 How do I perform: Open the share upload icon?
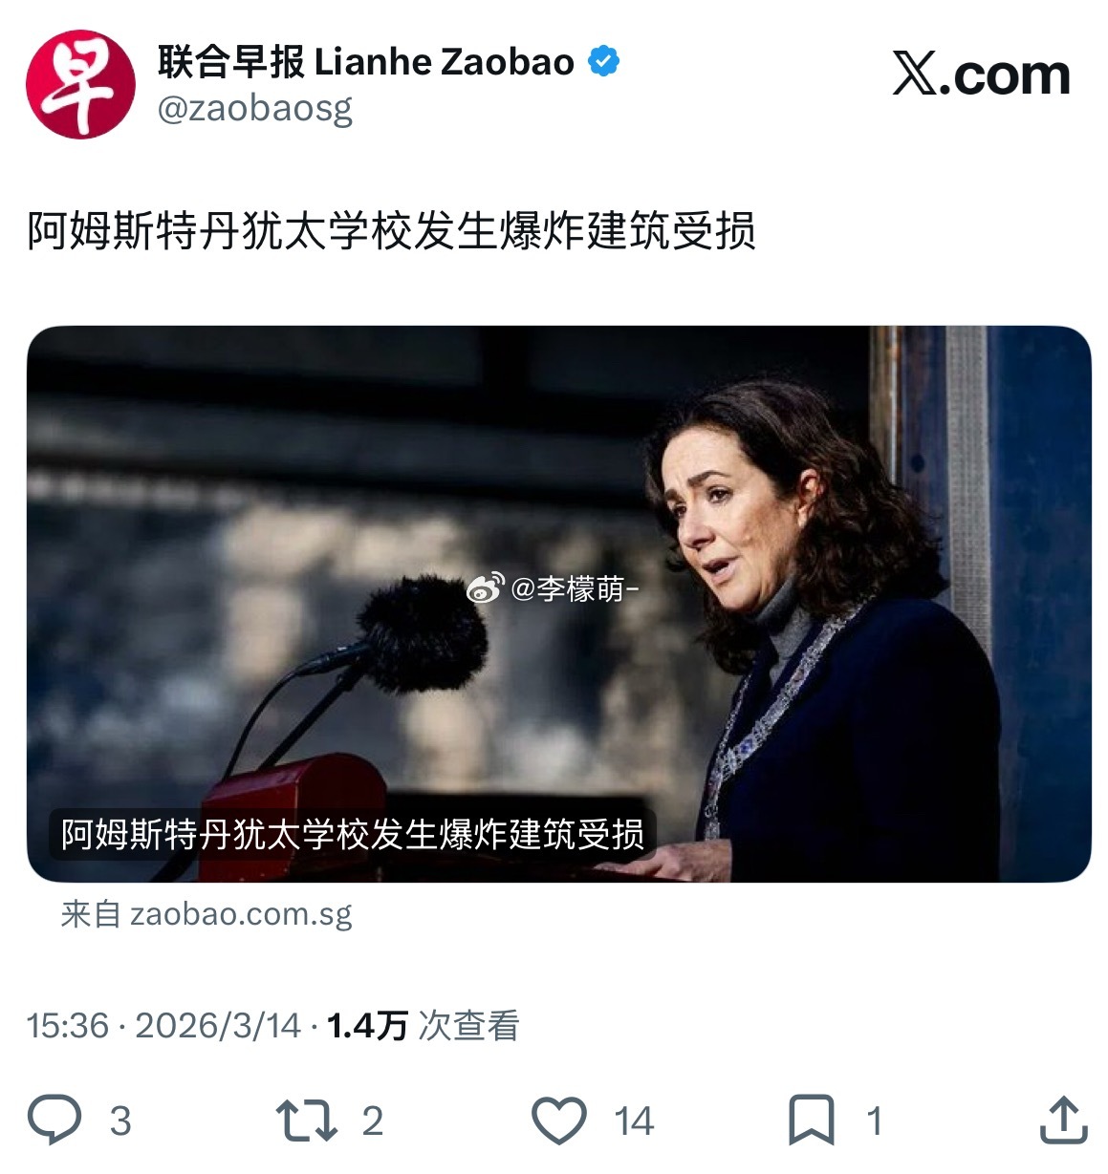click(x=1063, y=1120)
